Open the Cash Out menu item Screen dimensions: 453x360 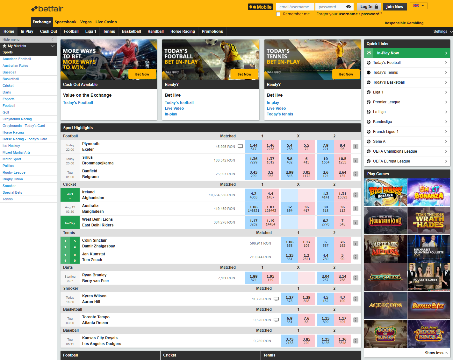(48, 31)
